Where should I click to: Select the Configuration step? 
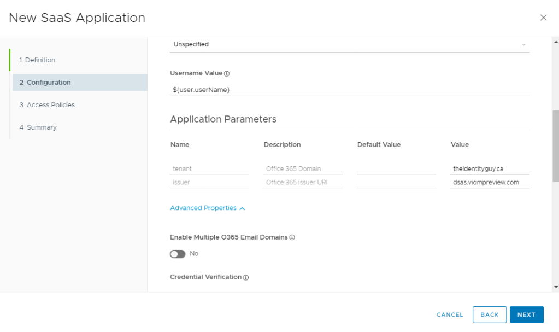tap(46, 82)
